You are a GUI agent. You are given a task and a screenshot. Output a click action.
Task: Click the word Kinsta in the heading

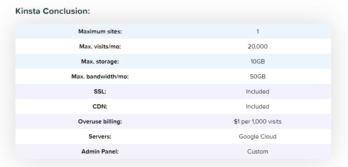click(28, 11)
